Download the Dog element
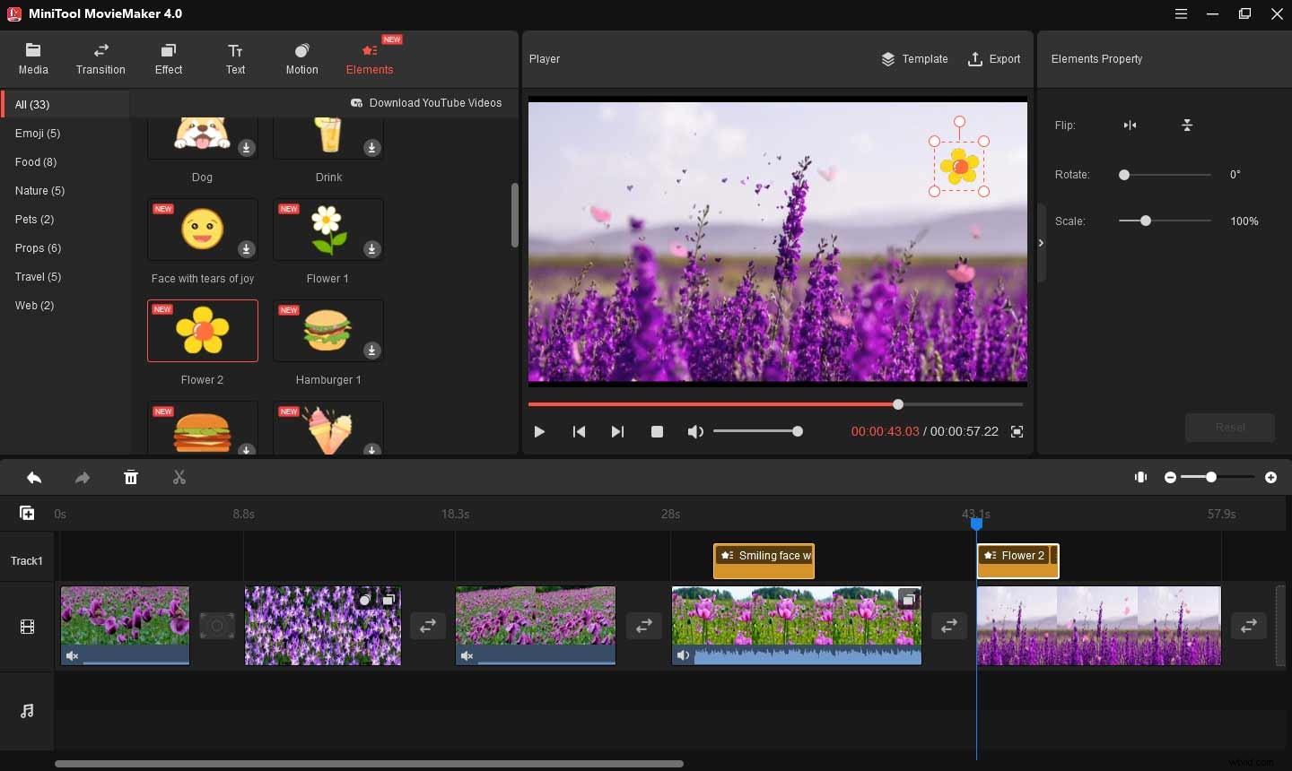Viewport: 1292px width, 771px height. click(x=247, y=148)
